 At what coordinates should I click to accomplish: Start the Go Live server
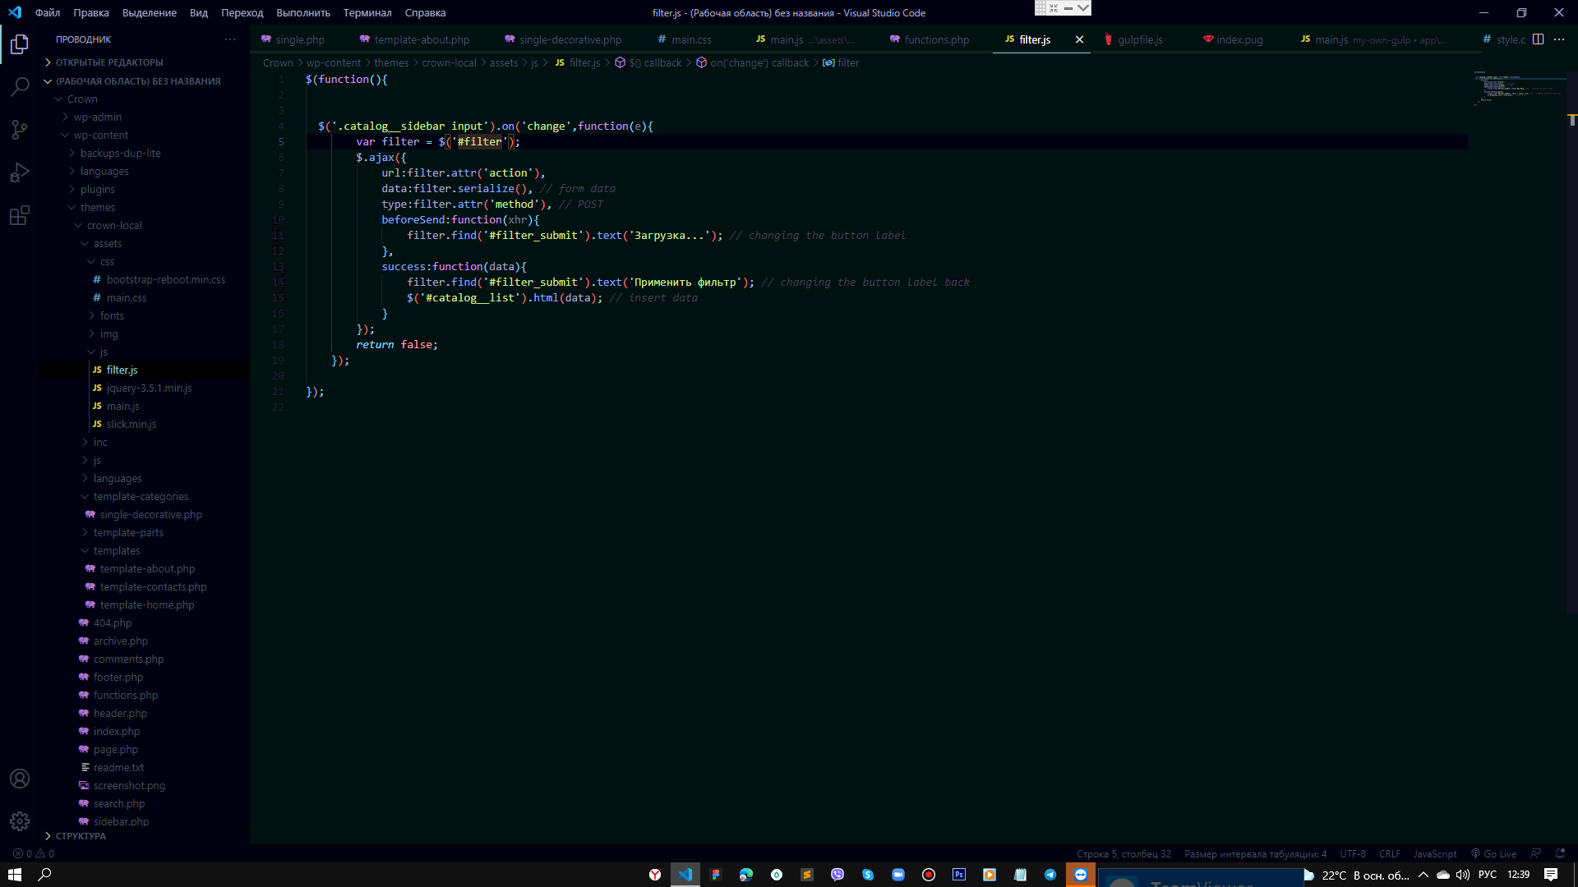click(1493, 853)
